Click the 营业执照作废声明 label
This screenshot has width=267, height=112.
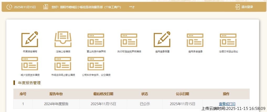[x=96, y=52]
